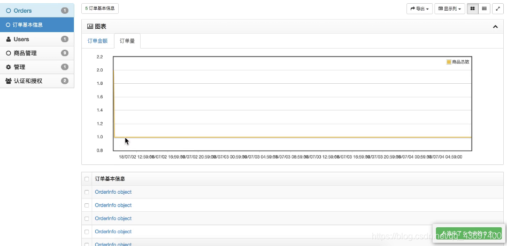
Task: Click the 5 订单基本信息 count button
Action: [100, 9]
